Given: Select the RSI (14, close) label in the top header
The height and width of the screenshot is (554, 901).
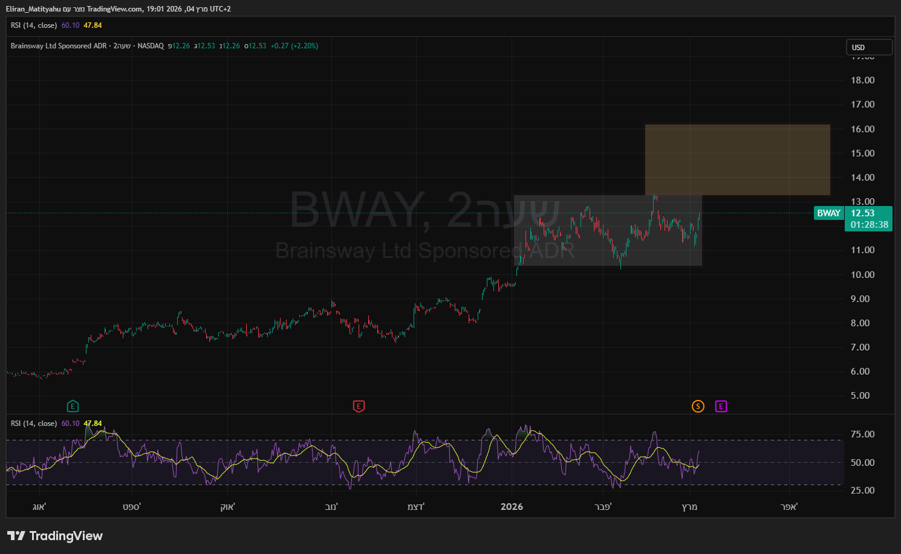Looking at the screenshot, I should coord(34,25).
